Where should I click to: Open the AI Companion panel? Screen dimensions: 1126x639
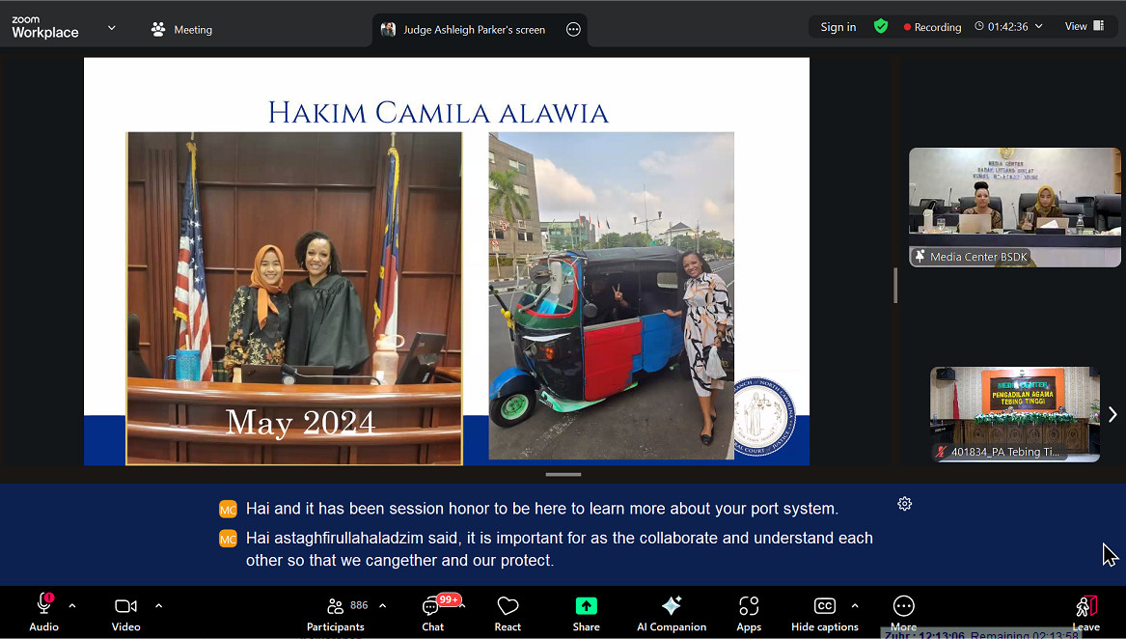point(672,612)
